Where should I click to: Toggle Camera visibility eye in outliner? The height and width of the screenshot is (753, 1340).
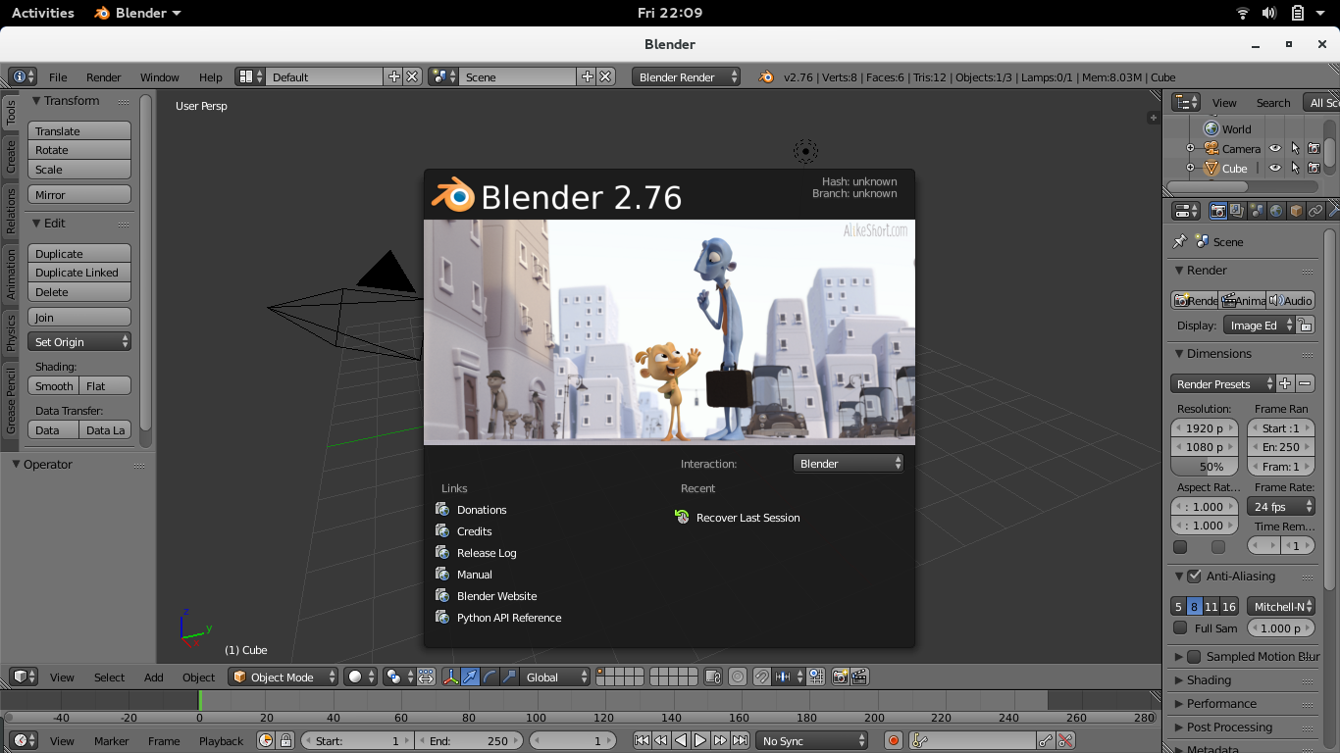(x=1275, y=149)
